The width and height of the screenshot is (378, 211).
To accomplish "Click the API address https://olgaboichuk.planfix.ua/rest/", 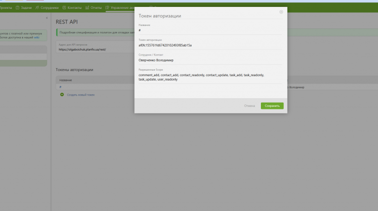I will 82,50.
